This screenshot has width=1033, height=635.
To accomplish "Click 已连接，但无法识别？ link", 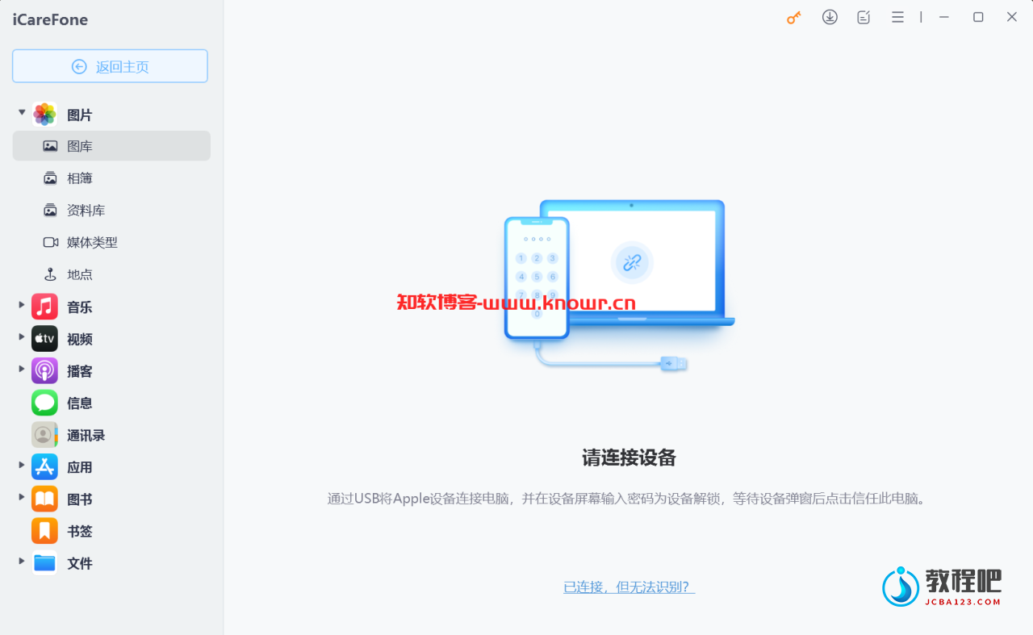I will [629, 587].
